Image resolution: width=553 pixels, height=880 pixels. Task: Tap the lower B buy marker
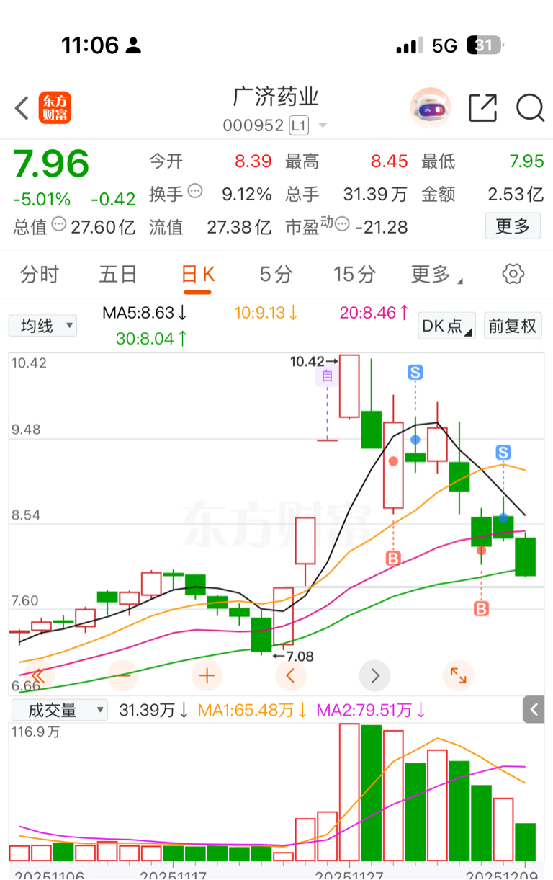(481, 609)
